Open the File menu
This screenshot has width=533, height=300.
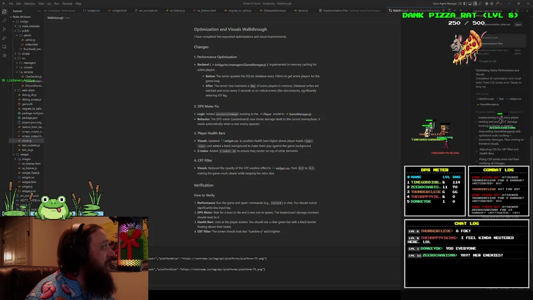11,3
